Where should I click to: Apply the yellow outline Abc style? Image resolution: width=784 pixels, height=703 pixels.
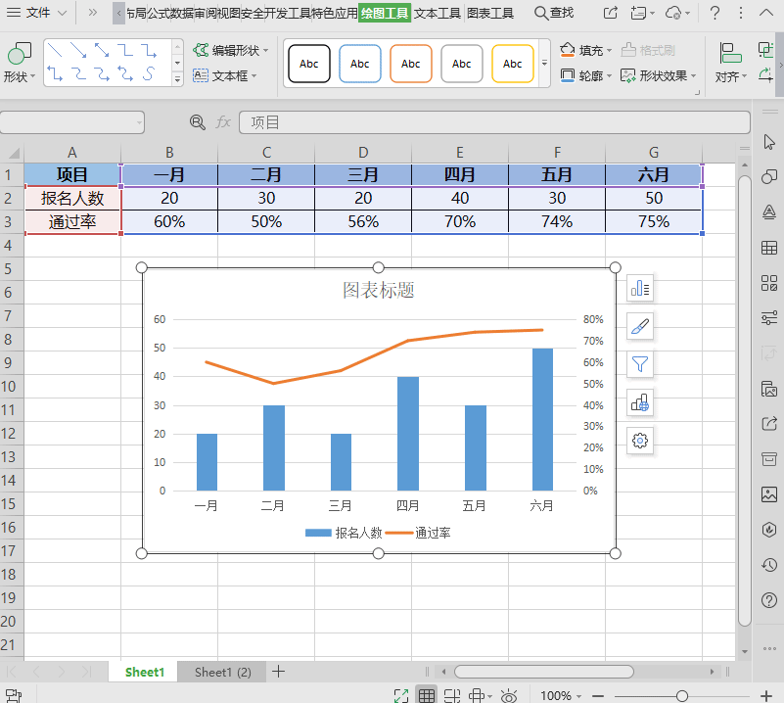(x=513, y=64)
